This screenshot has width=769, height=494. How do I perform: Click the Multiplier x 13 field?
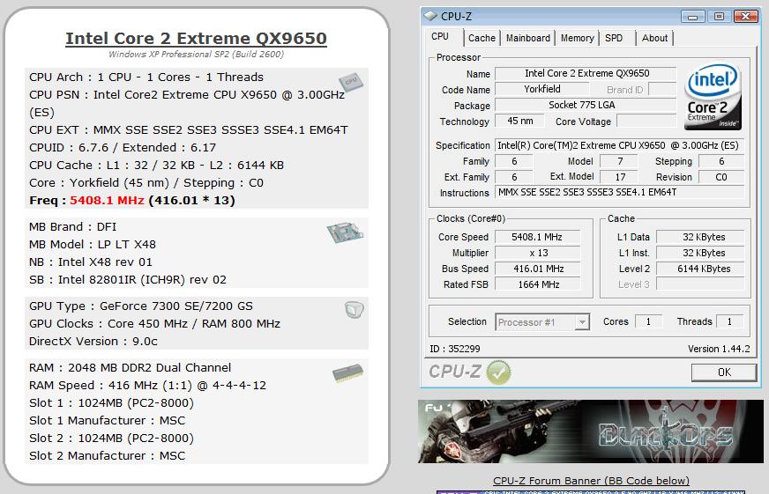(x=538, y=253)
